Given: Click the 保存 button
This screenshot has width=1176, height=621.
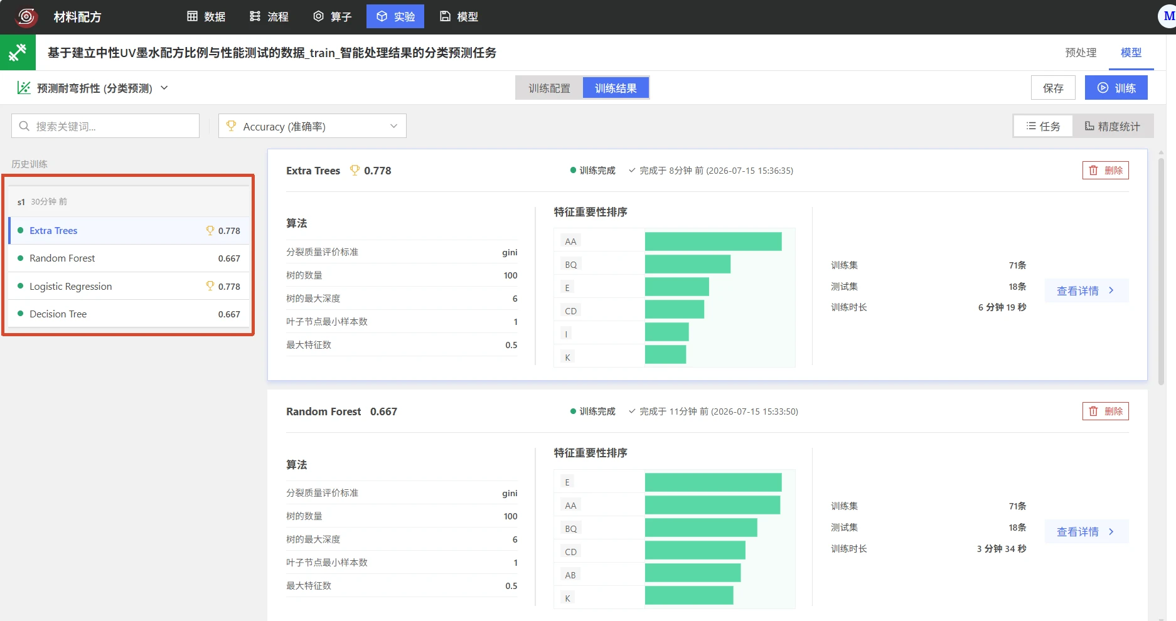Looking at the screenshot, I should tap(1053, 88).
